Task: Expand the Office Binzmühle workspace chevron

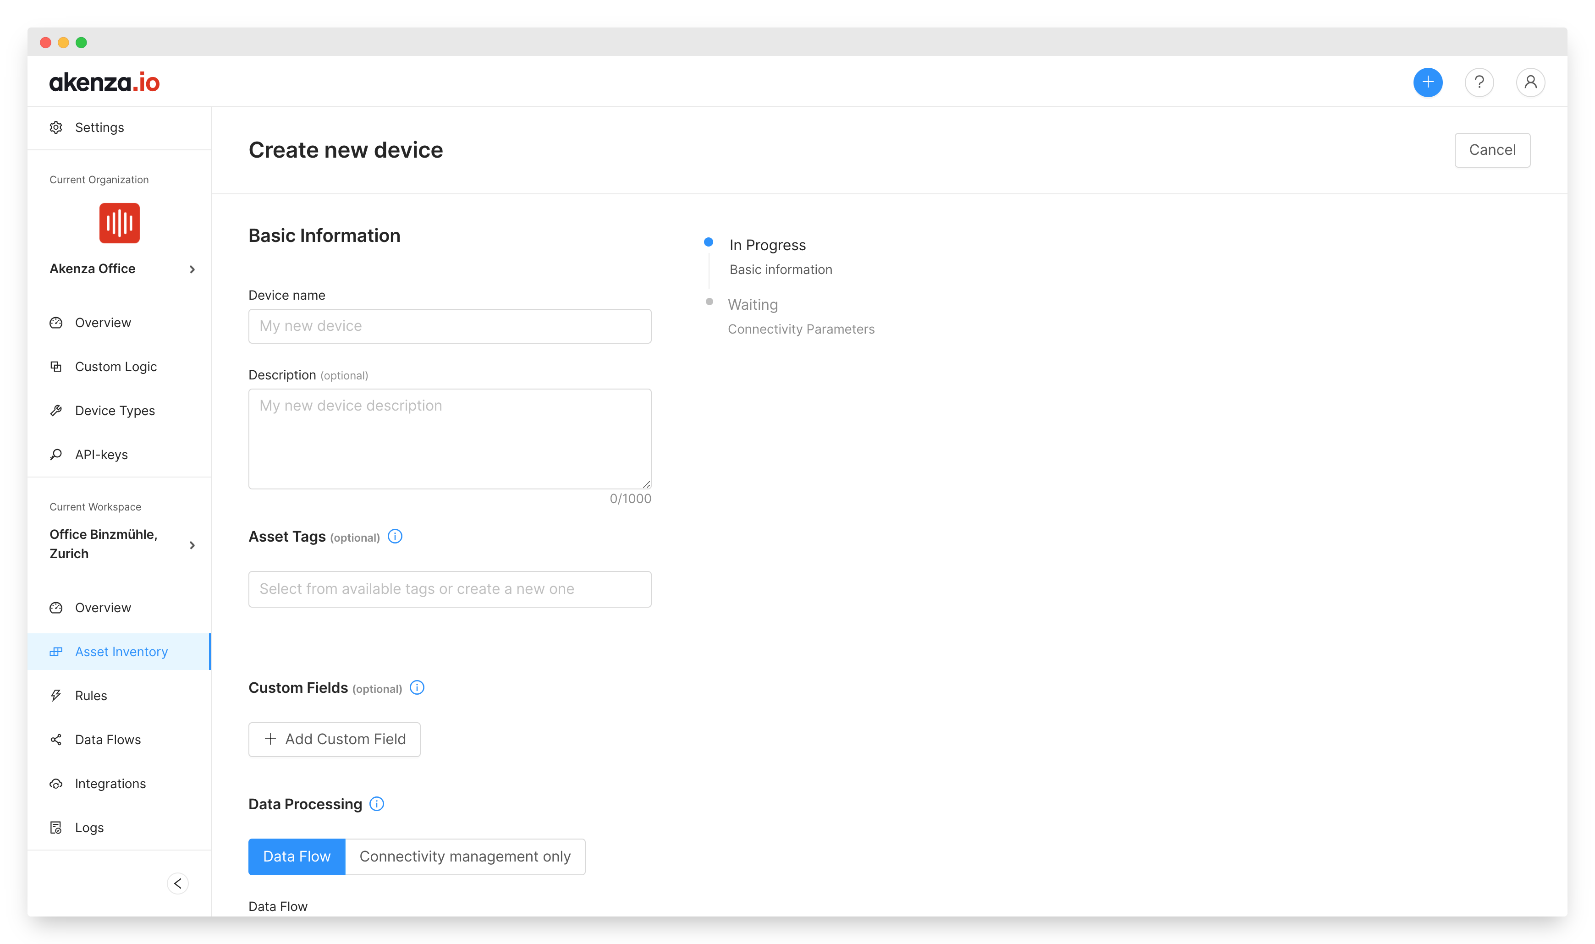Action: pyautogui.click(x=192, y=545)
